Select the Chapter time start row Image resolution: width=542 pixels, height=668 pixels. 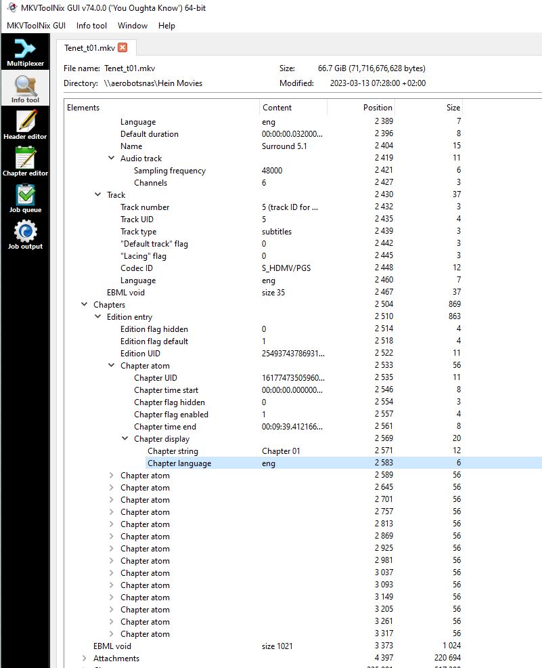[x=303, y=390]
